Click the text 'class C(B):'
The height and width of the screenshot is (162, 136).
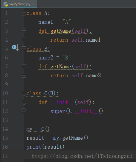click(x=43, y=94)
